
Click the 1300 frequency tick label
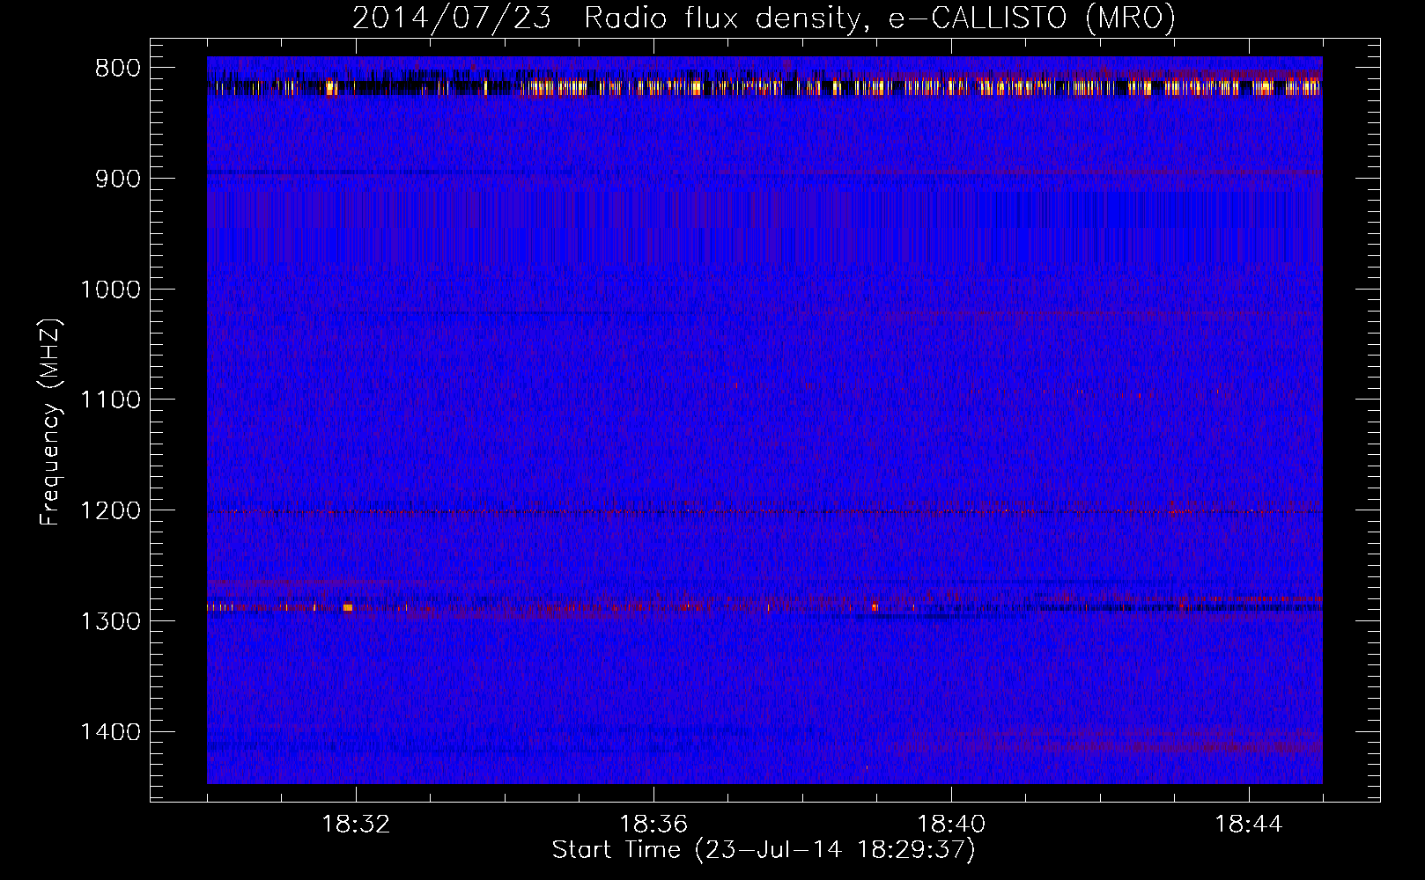click(x=110, y=621)
